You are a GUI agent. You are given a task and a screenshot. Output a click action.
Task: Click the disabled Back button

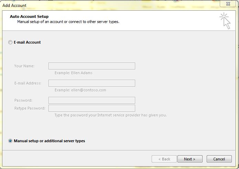[164, 159]
